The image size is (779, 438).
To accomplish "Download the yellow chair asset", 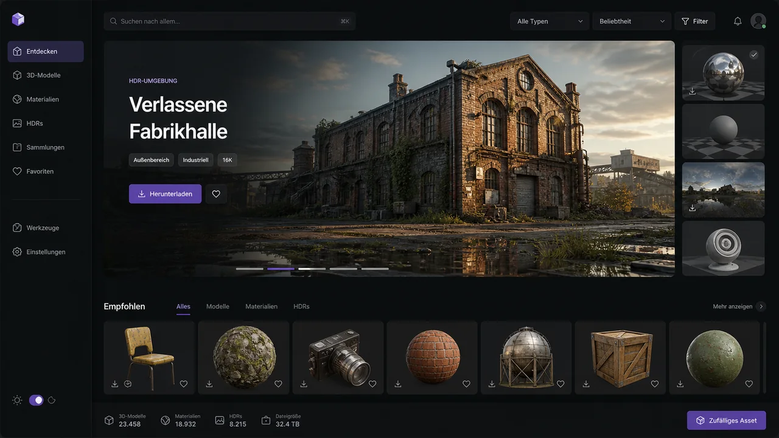I will pyautogui.click(x=114, y=384).
